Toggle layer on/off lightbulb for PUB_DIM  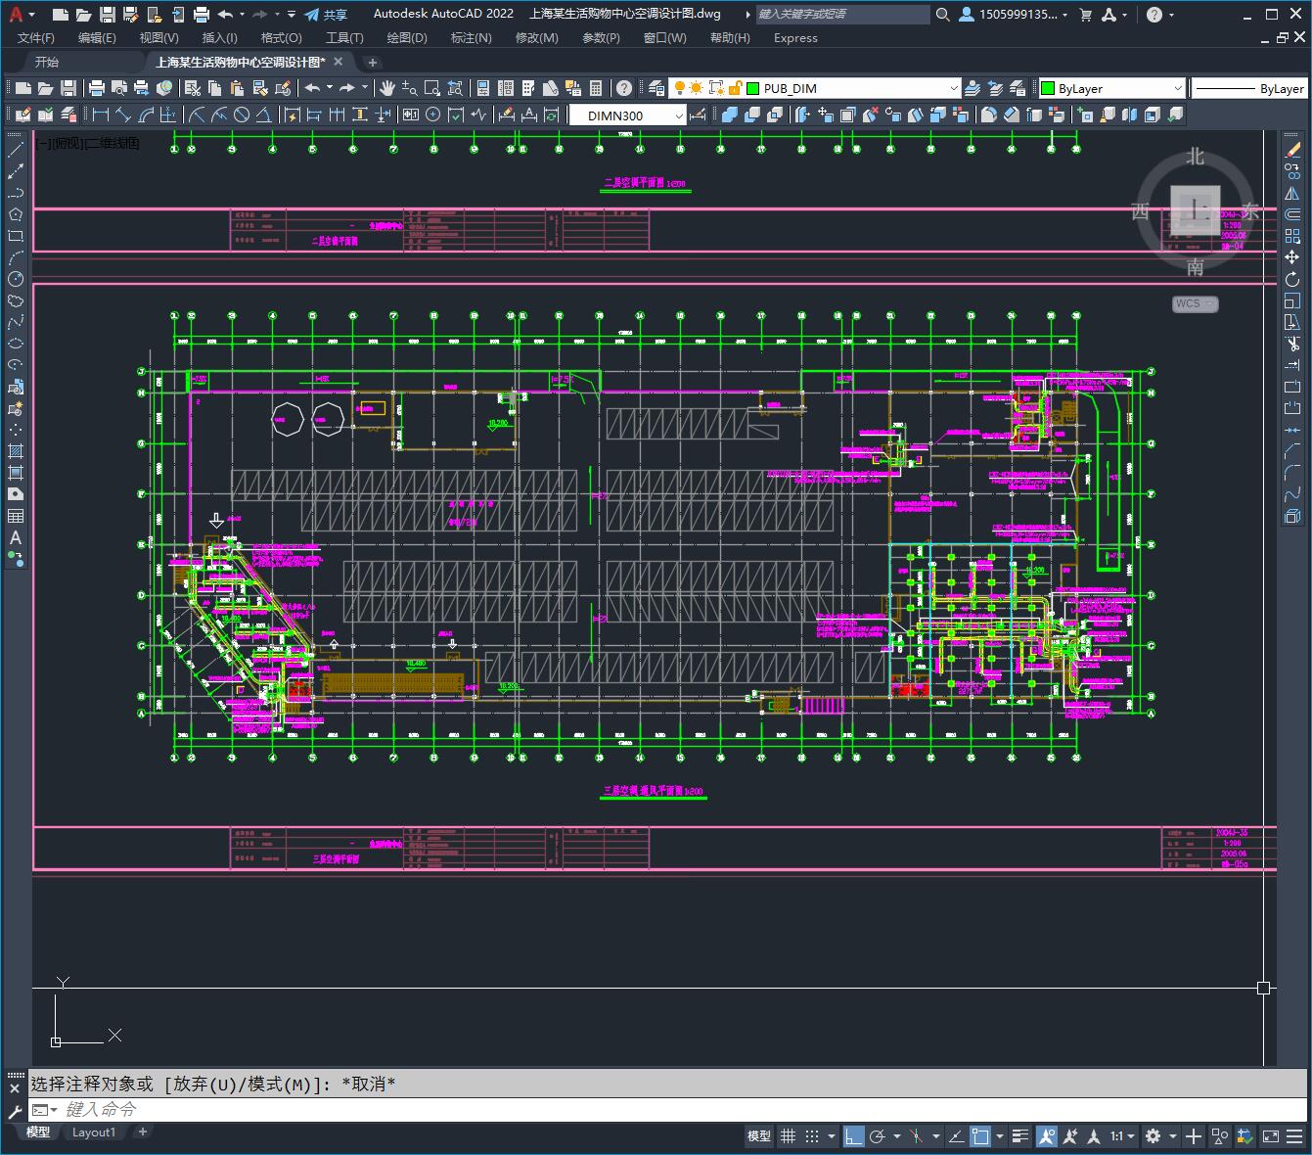(679, 88)
